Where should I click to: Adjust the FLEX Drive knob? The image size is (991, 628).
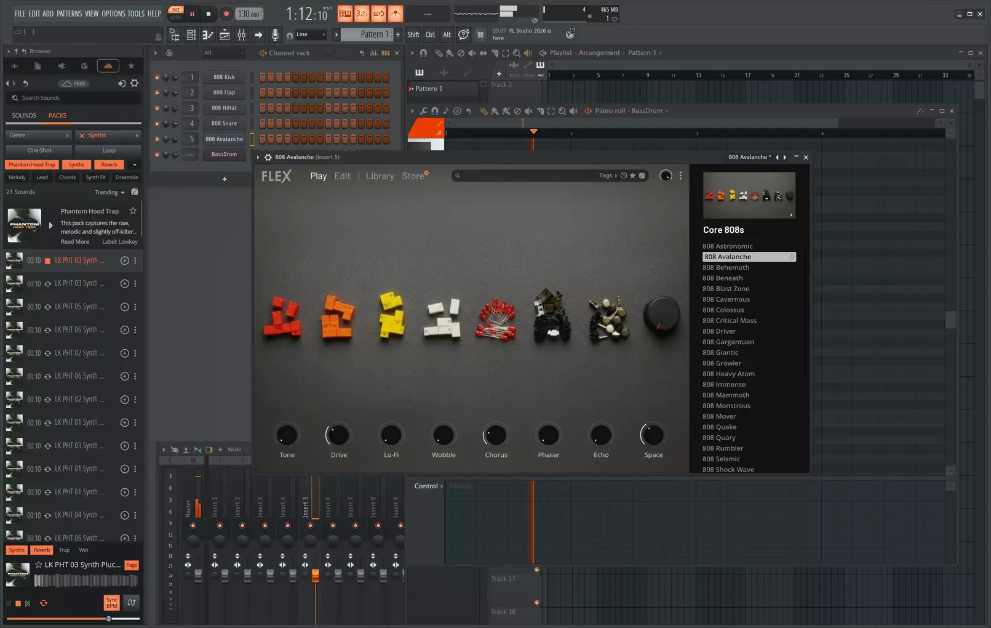(x=338, y=435)
